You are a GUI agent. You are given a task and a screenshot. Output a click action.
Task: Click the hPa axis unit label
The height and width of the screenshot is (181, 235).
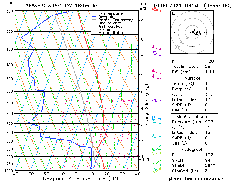[10, 4]
